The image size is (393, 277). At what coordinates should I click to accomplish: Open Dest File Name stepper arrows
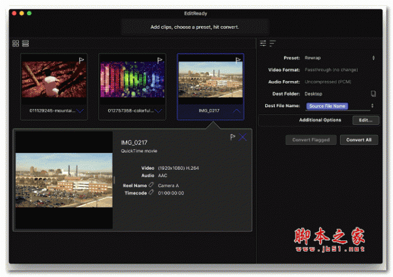click(x=372, y=106)
